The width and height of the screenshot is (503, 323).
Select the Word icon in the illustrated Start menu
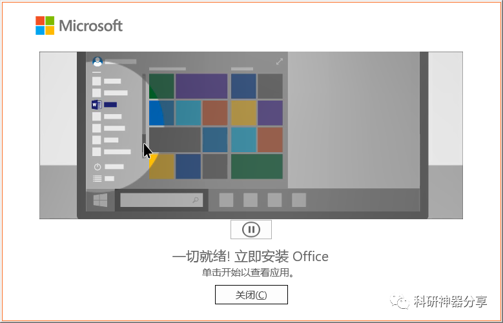pos(97,105)
